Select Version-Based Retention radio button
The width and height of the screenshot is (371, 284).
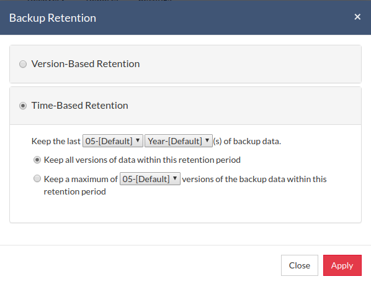23,64
